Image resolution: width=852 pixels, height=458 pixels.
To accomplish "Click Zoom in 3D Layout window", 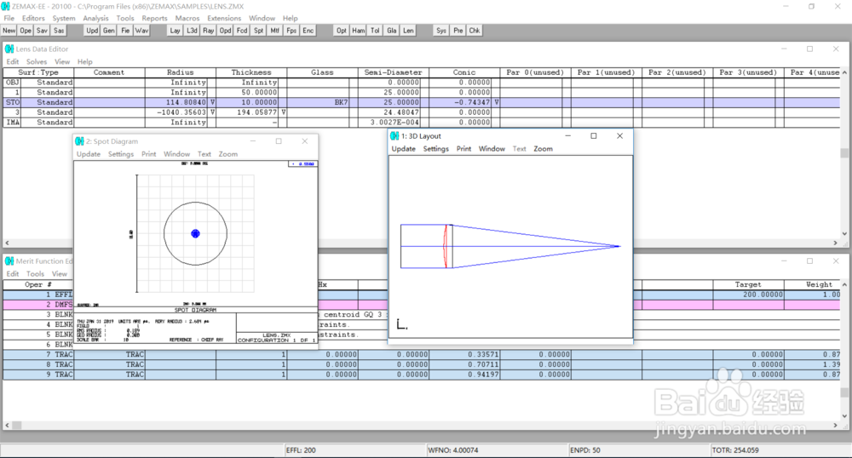I will (543, 149).
